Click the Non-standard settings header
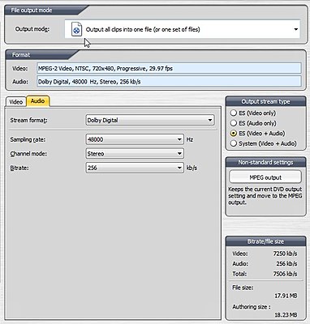The width and height of the screenshot is (310, 324). (x=265, y=162)
